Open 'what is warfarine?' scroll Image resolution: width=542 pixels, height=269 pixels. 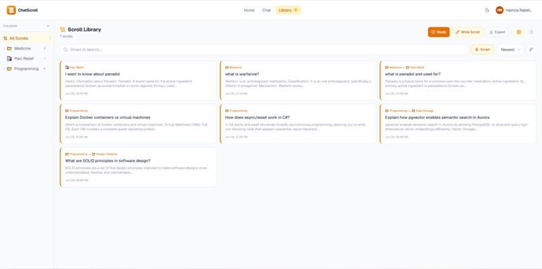point(298,80)
